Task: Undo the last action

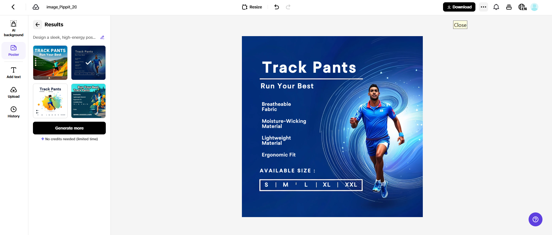Action: tap(277, 7)
